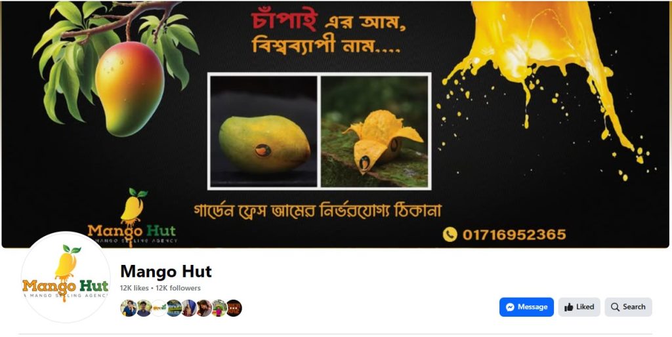Click the thumbs-up icon on the Liked button
The image size is (672, 337).
[569, 307]
